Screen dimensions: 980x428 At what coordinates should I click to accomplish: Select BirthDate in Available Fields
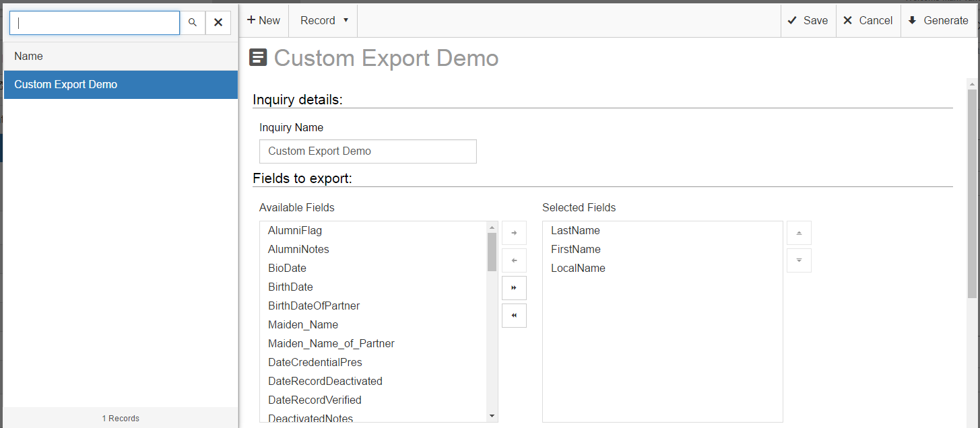290,287
